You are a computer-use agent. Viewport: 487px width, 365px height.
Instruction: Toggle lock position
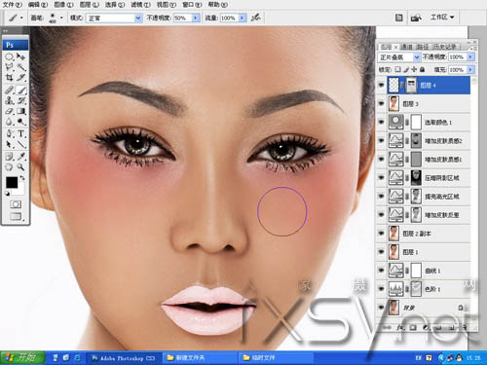[x=414, y=69]
